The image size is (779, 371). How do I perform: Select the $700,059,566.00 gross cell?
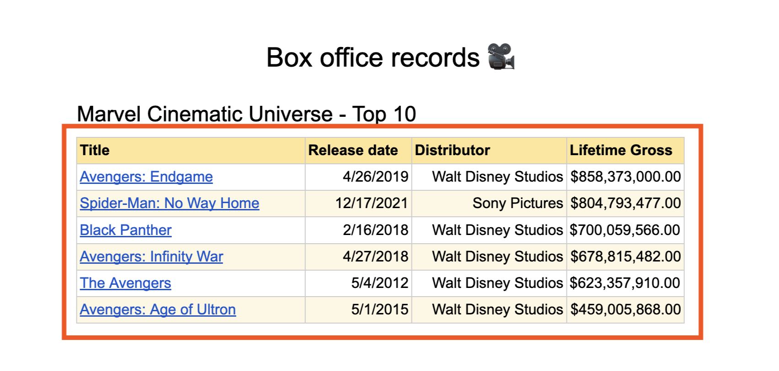(x=625, y=230)
